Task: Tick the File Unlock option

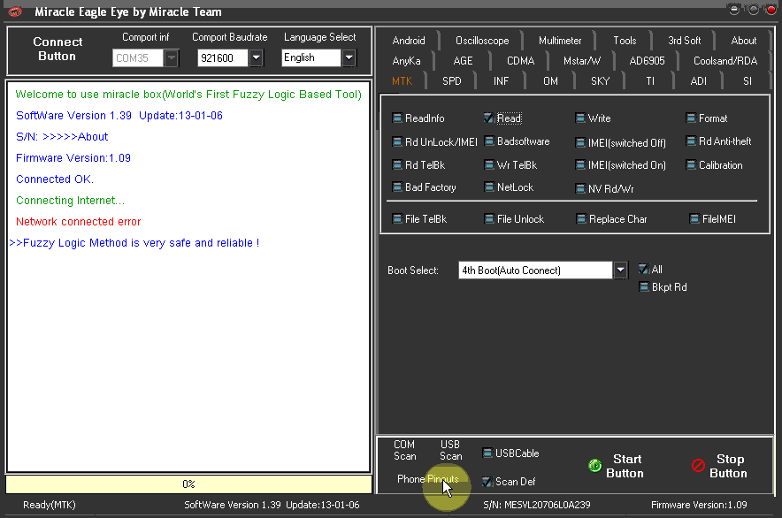Action: (488, 219)
